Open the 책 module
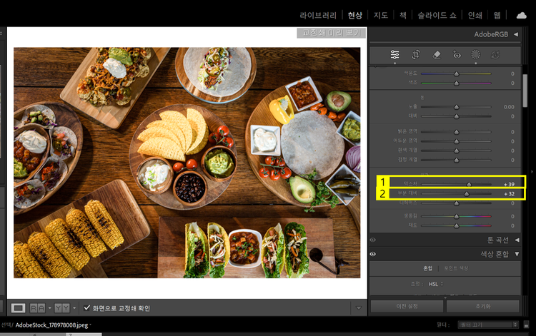Viewport: 536px width, 336px height. [403, 16]
